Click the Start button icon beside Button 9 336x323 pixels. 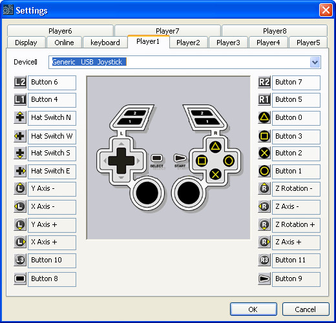pos(264,279)
